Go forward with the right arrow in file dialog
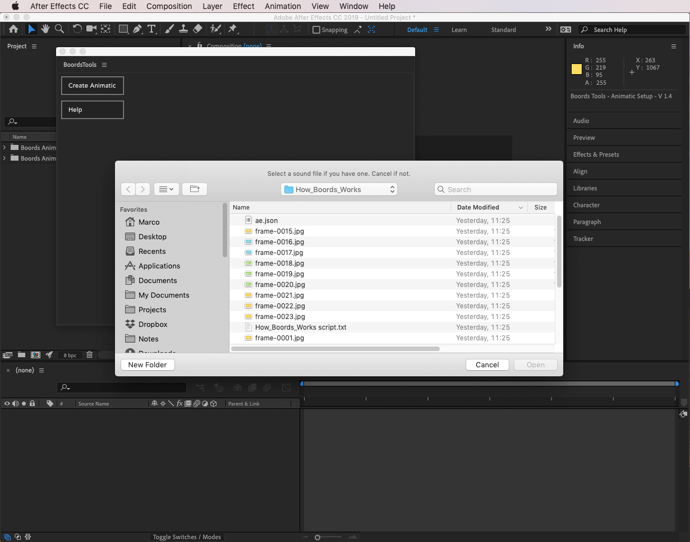Screen dimensions: 690x542 143,189
